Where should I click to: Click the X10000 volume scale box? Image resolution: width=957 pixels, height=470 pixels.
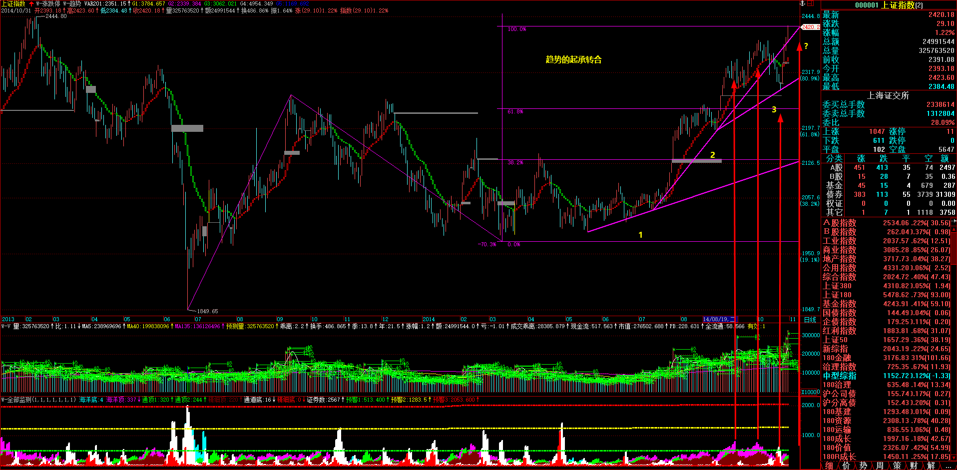tap(810, 392)
